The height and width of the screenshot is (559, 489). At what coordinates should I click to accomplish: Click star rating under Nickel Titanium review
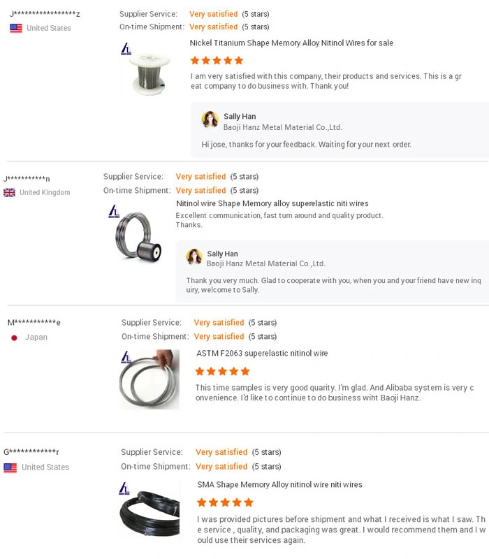[217, 61]
